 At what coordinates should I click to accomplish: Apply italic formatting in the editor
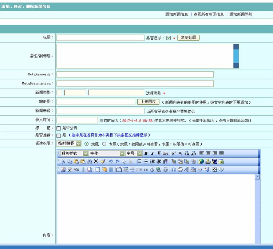tap(153, 153)
